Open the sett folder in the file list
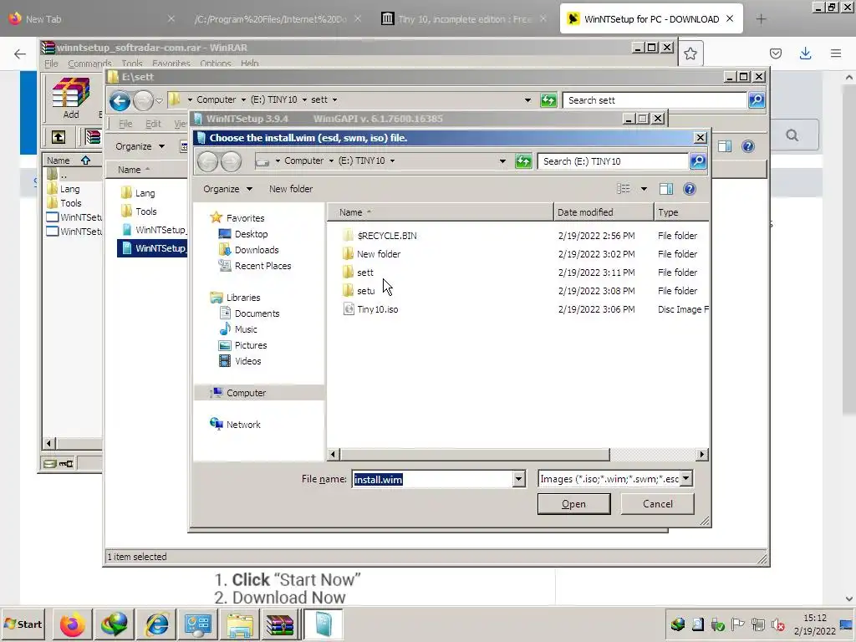Image resolution: width=856 pixels, height=642 pixels. 364,273
